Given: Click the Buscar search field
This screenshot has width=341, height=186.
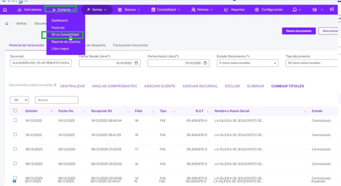Looking at the screenshot, I should [57, 100].
